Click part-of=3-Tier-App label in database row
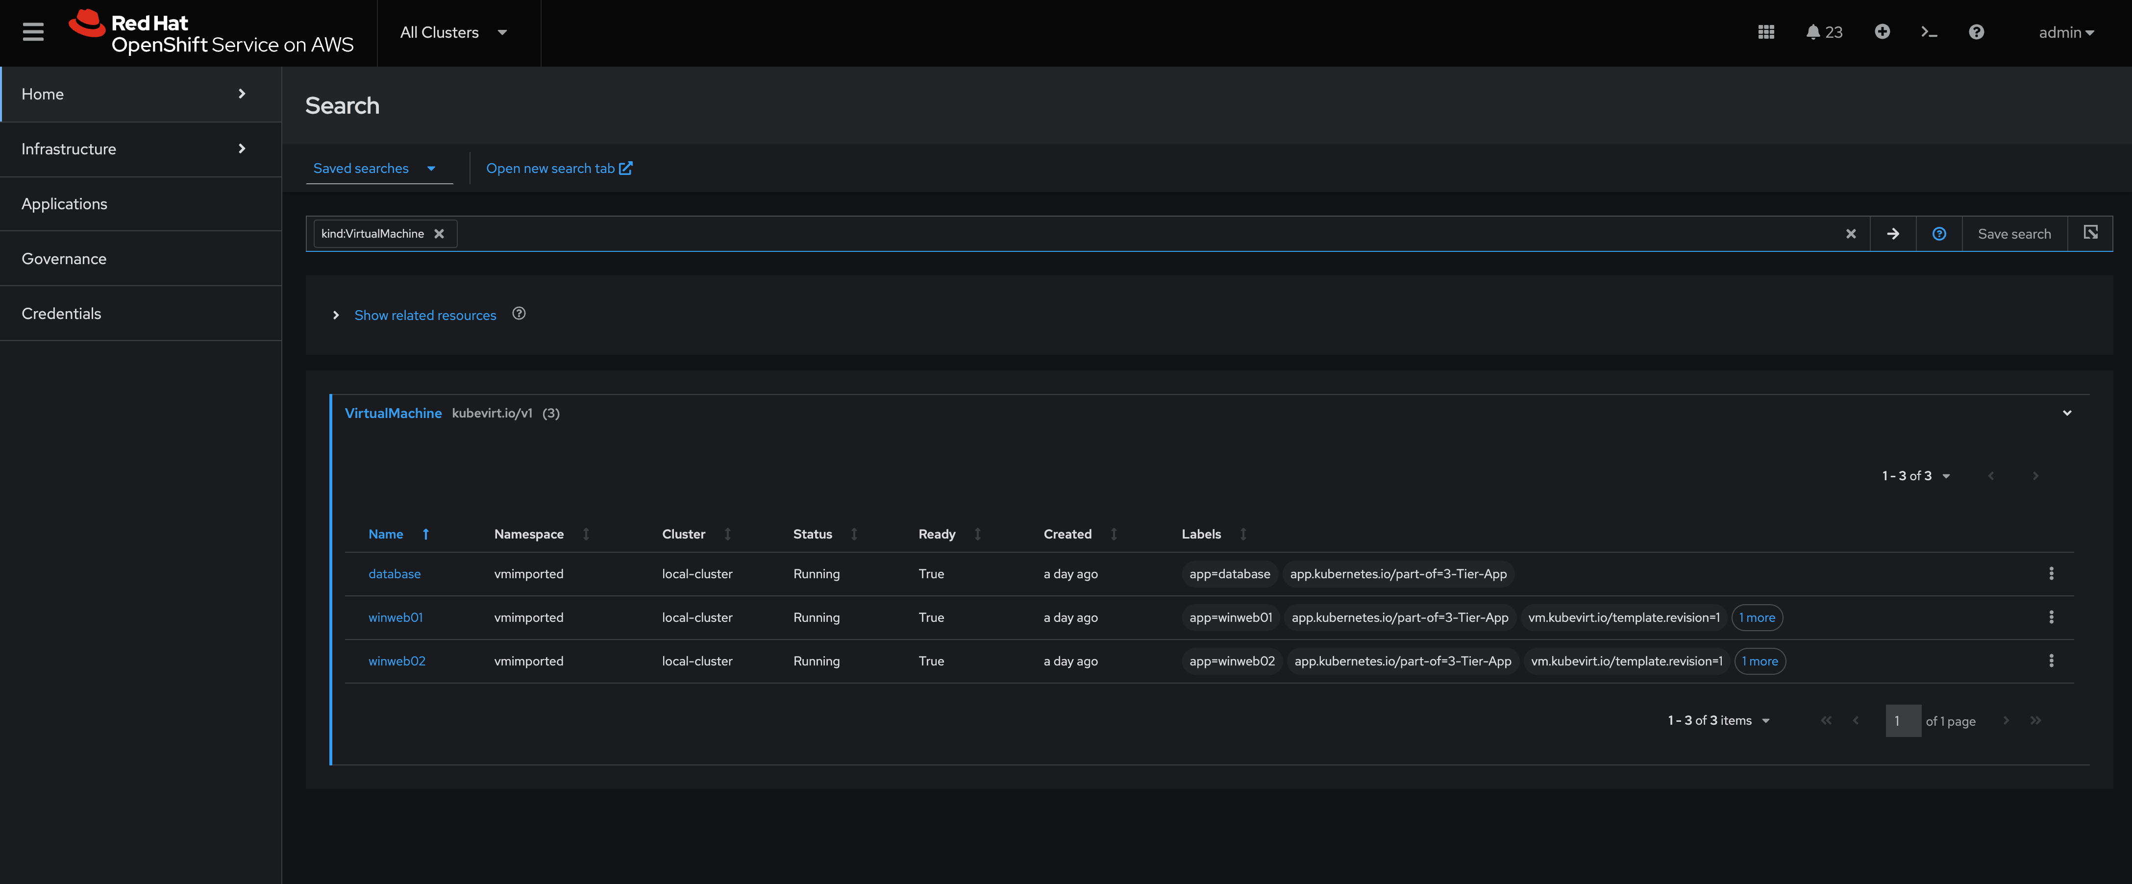This screenshot has height=884, width=2132. pos(1398,574)
